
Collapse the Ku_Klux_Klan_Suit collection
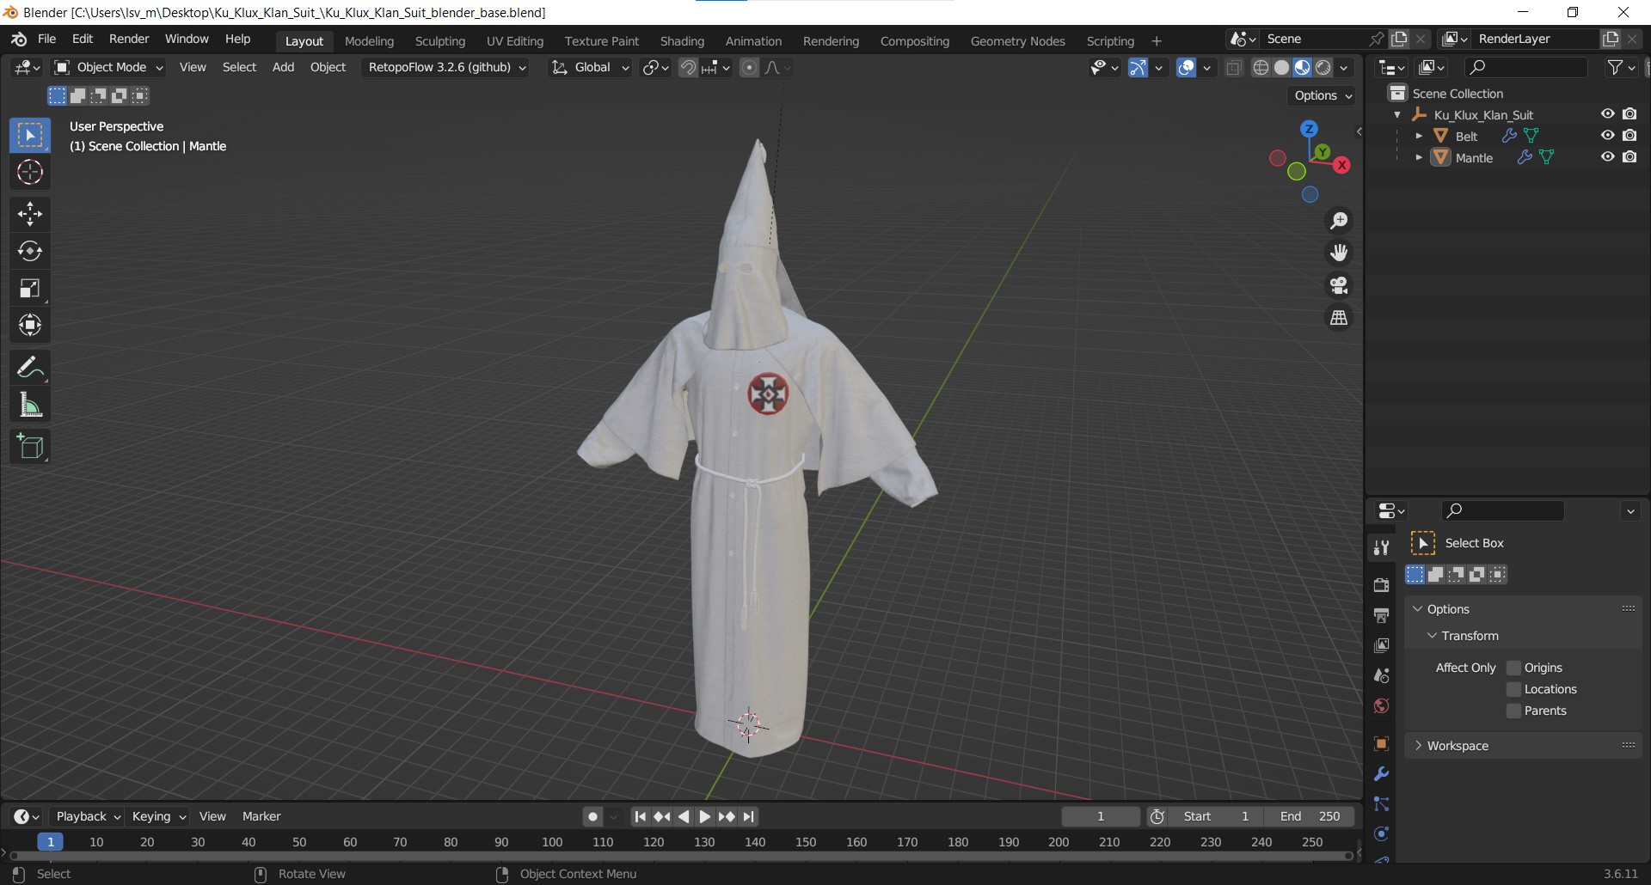tap(1397, 114)
